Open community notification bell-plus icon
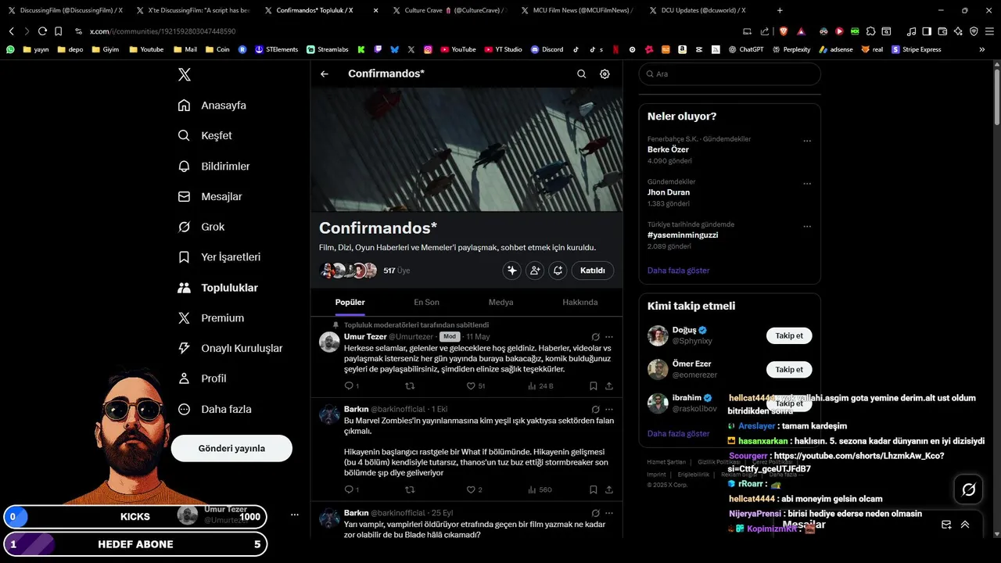This screenshot has height=563, width=1001. pos(558,270)
